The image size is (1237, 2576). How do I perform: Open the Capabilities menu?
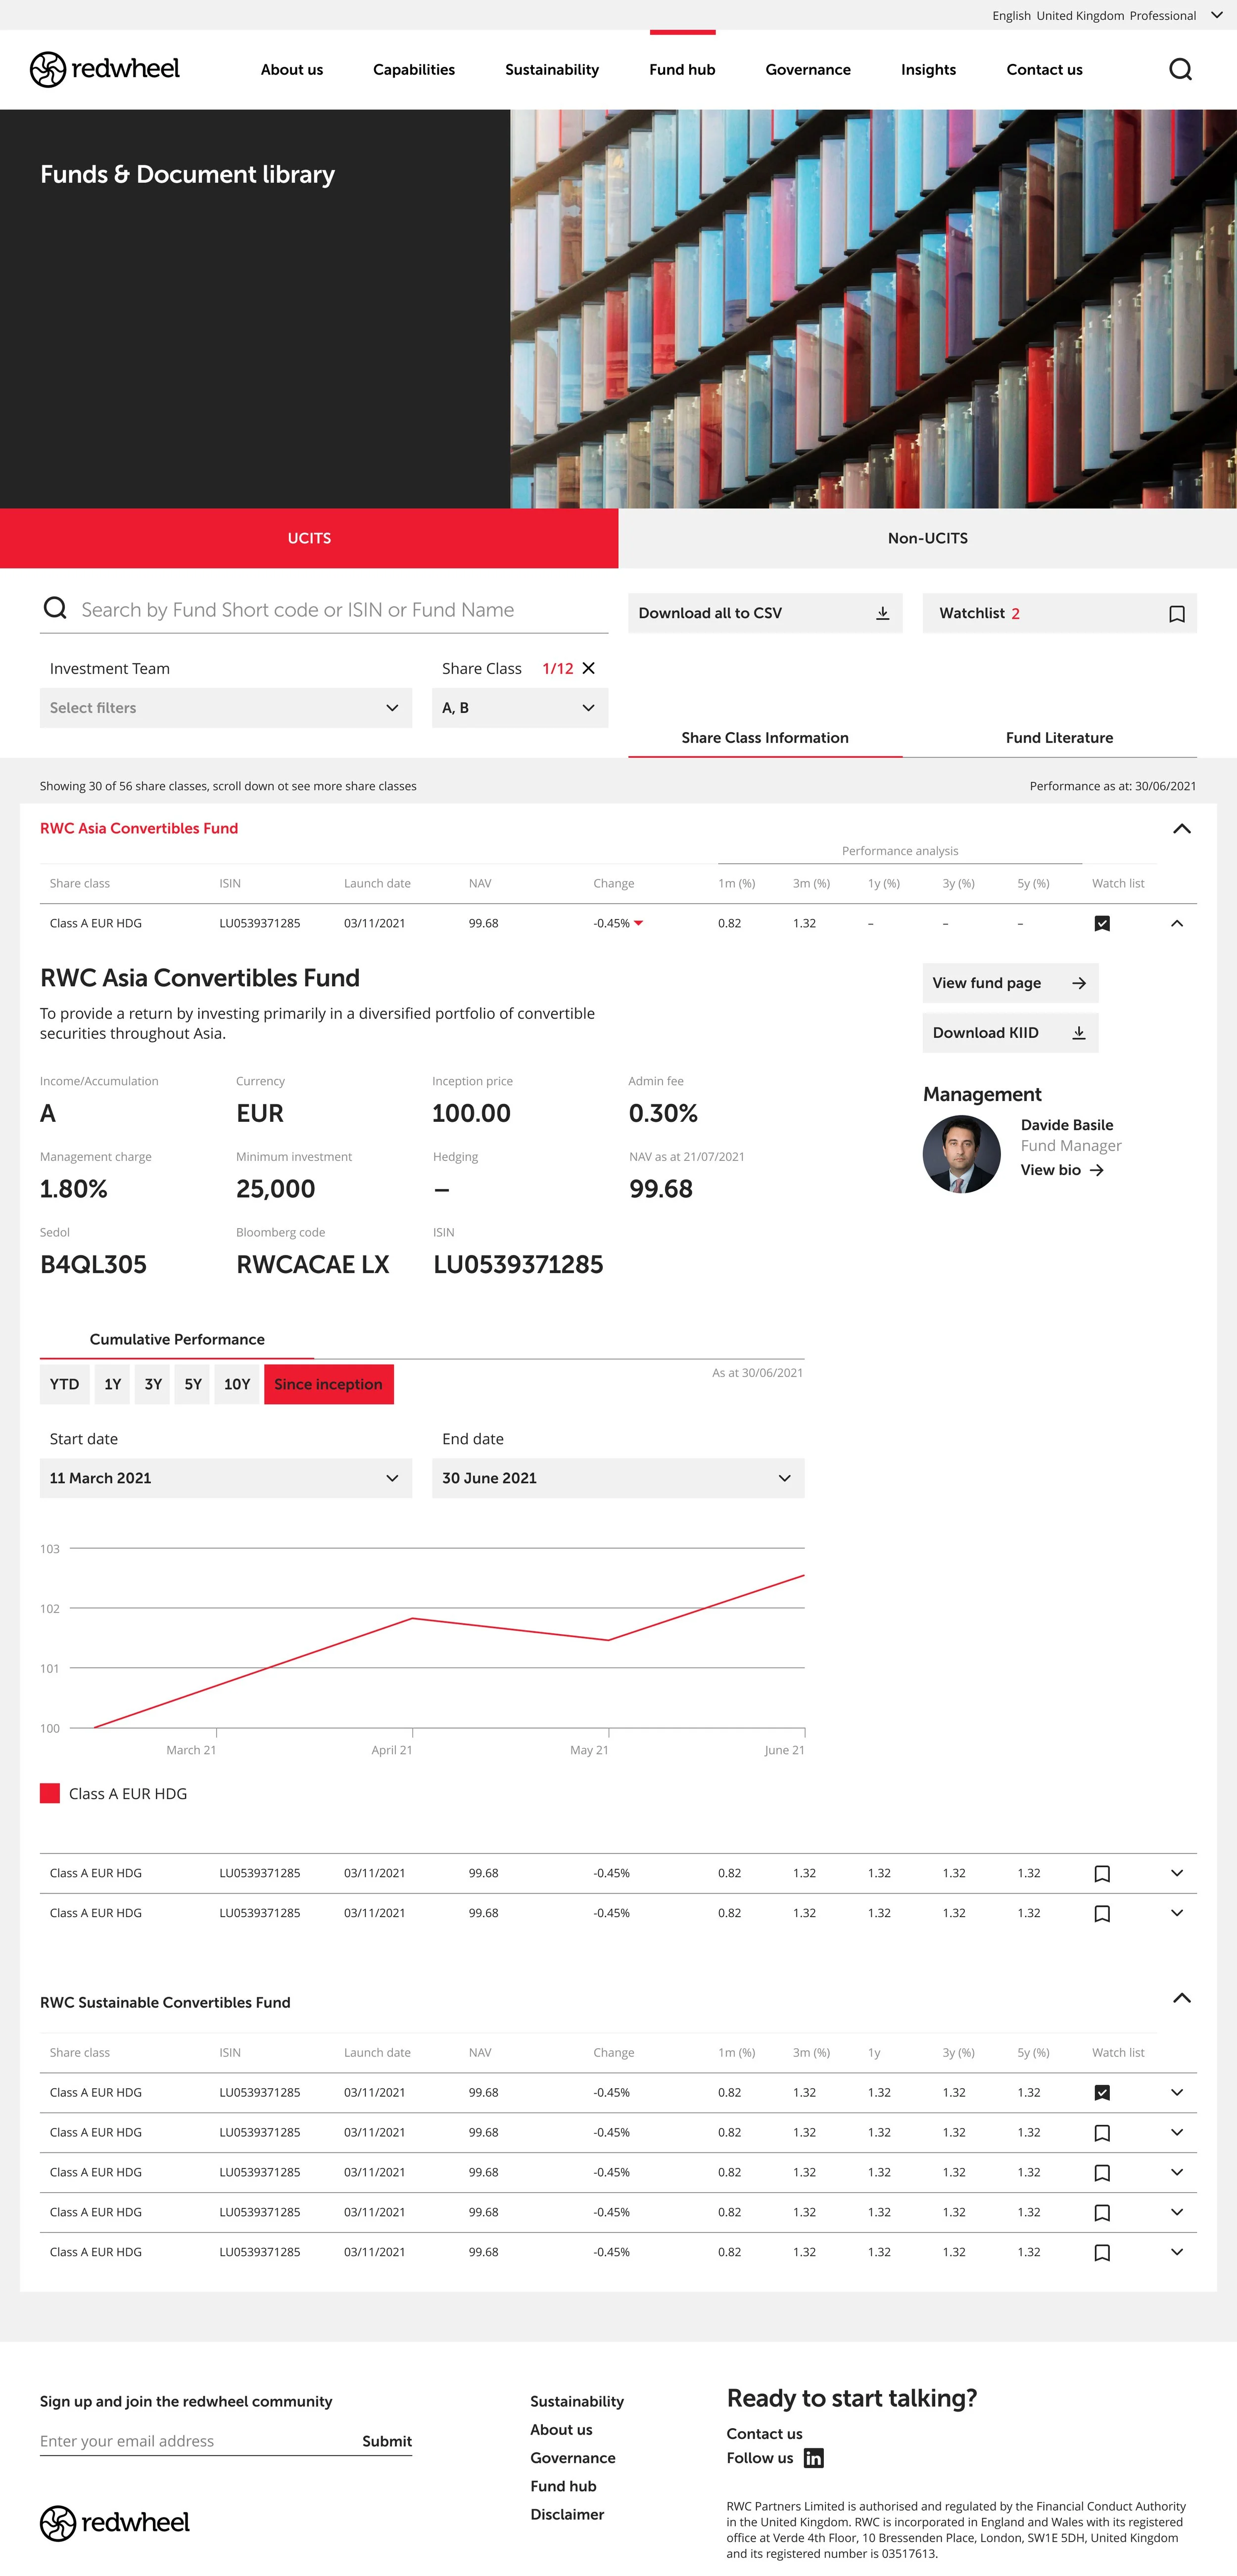[414, 69]
